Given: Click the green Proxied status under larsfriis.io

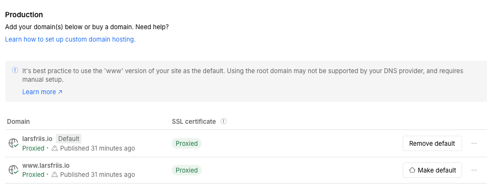Looking at the screenshot, I should pyautogui.click(x=33, y=148).
